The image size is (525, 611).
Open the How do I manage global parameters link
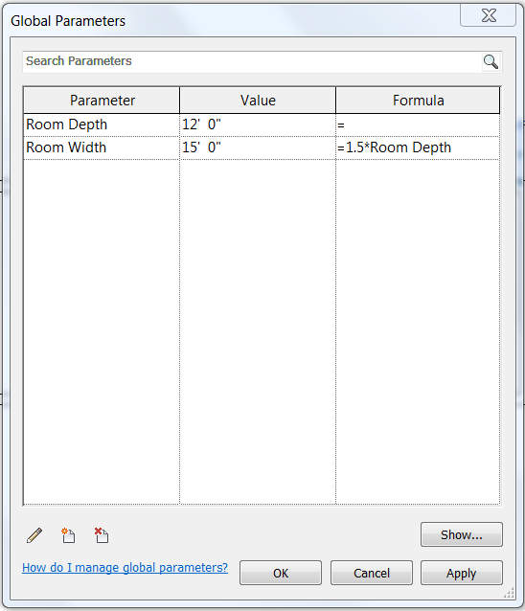[125, 567]
